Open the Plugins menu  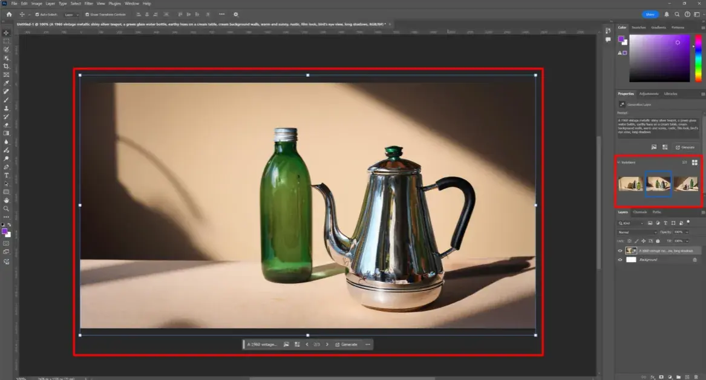[x=114, y=3]
